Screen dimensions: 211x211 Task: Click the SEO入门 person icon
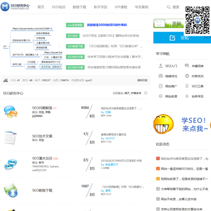[161, 66]
